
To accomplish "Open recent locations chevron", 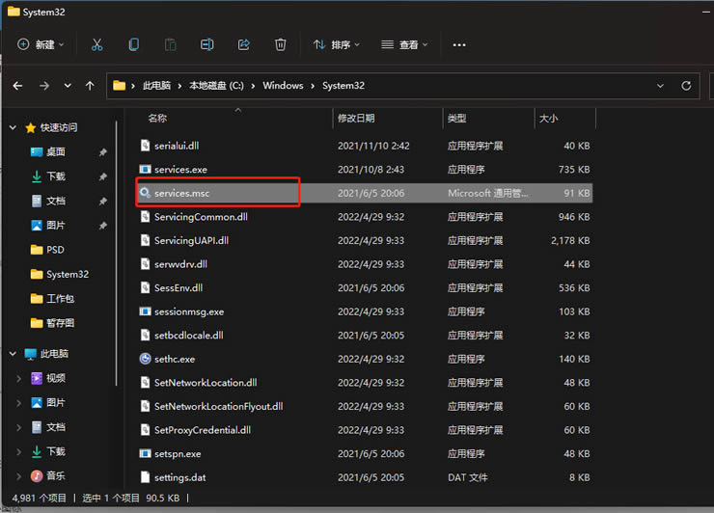I will click(x=68, y=86).
